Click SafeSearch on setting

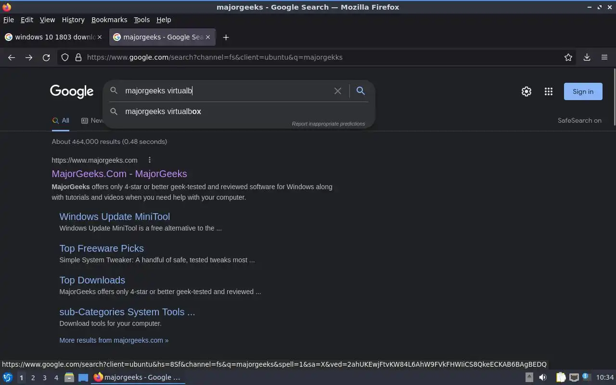point(579,120)
